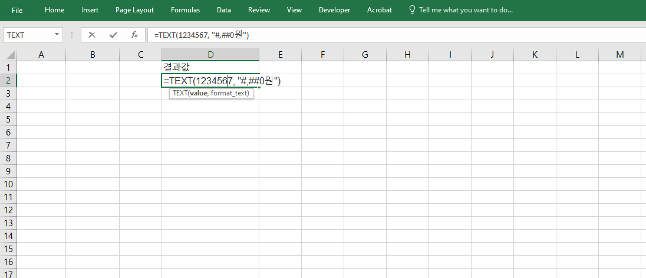Image resolution: width=646 pixels, height=278 pixels.
Task: Confirm formula with the checkmark Enter icon
Action: tap(113, 35)
